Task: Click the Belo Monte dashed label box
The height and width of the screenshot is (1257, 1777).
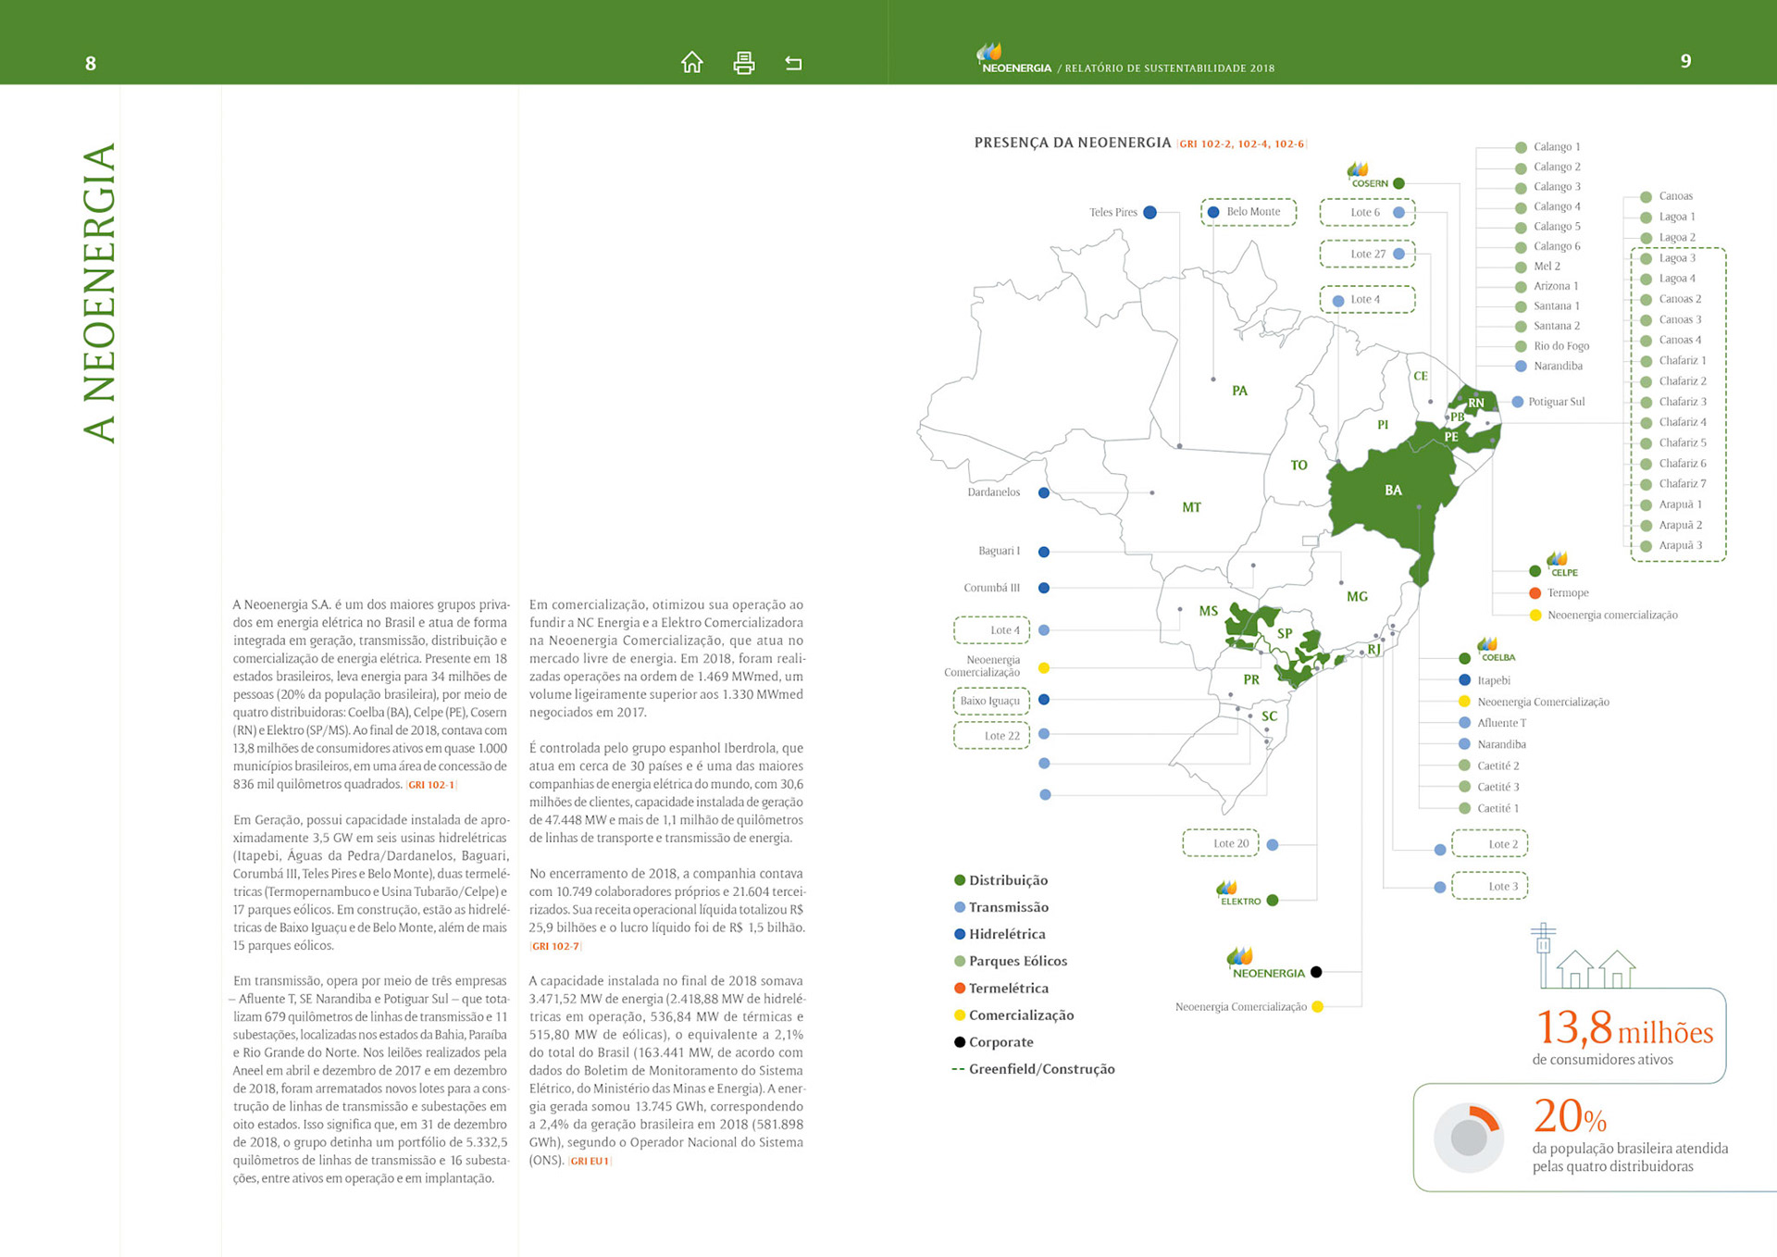Action: 1249,212
